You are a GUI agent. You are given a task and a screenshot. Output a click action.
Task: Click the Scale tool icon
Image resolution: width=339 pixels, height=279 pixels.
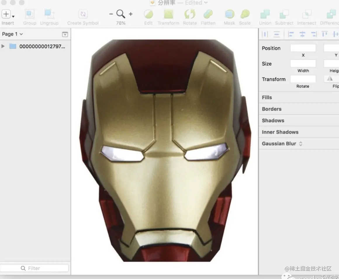[245, 14]
